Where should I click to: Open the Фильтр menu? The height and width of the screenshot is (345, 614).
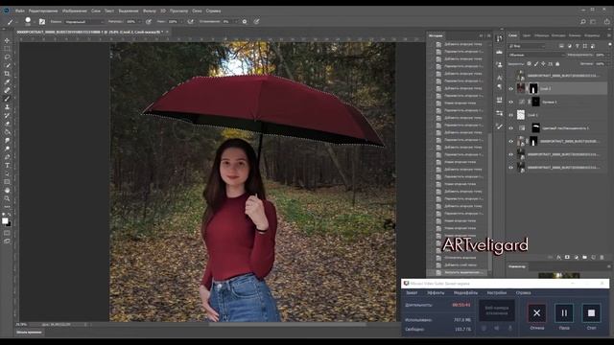[x=150, y=11]
